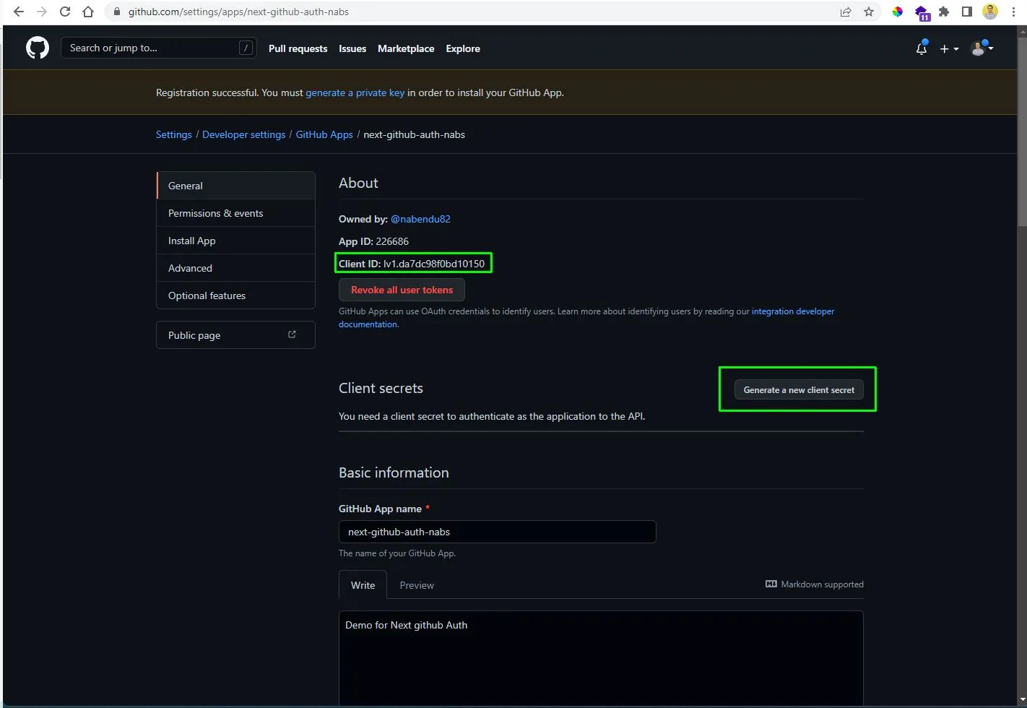1027x708 pixels.
Task: Click Generate a new client secret
Action: 799,389
